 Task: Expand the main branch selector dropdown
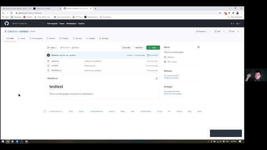[52, 47]
